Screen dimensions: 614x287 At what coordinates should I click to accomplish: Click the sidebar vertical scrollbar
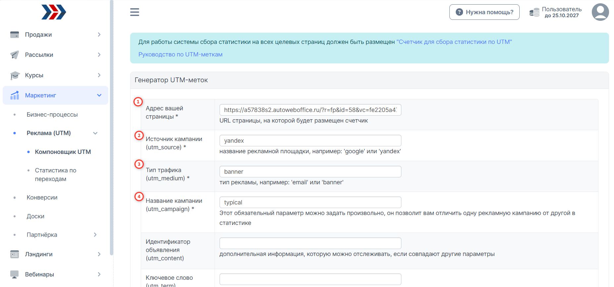112,127
